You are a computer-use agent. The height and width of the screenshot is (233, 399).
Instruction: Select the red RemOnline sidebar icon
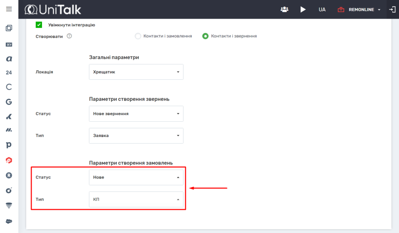click(x=9, y=160)
